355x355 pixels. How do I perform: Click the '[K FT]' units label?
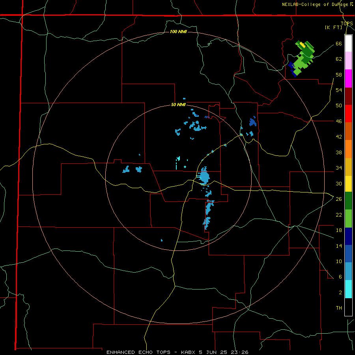[334, 27]
